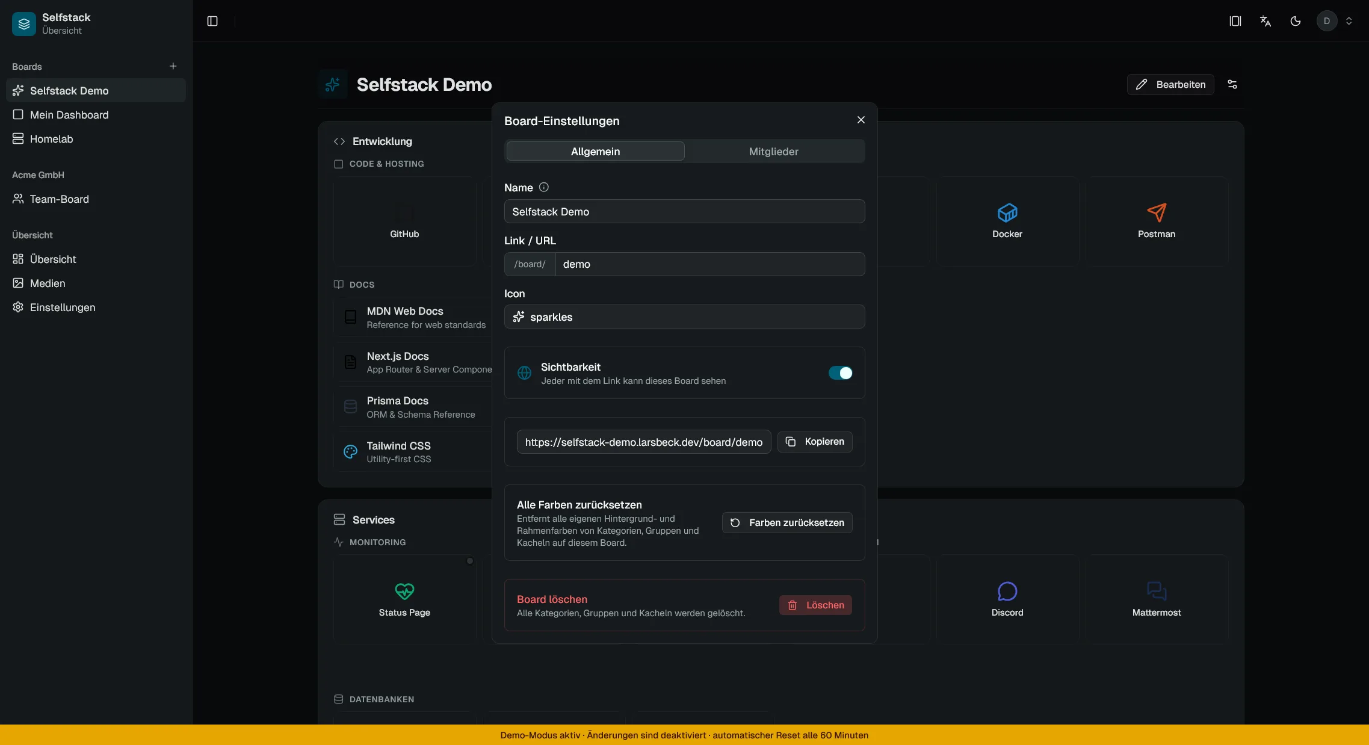Open the Docker tile
This screenshot has width=1369, height=745.
[x=1007, y=221]
